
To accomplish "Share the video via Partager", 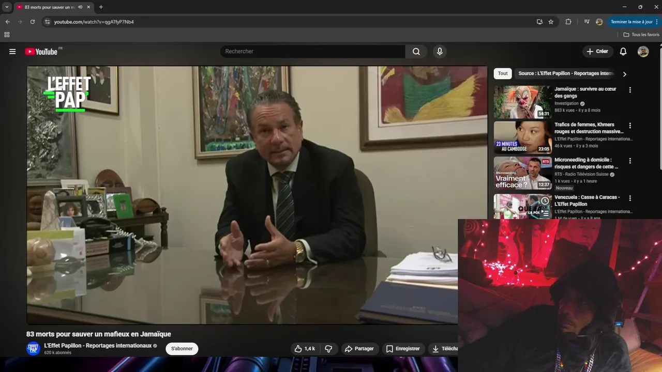I will (359, 349).
